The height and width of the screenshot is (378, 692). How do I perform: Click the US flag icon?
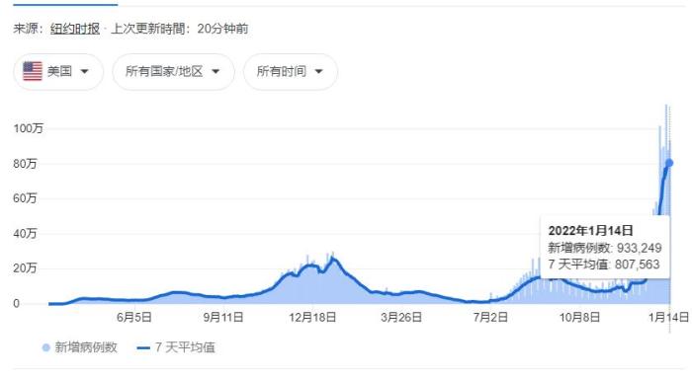33,71
